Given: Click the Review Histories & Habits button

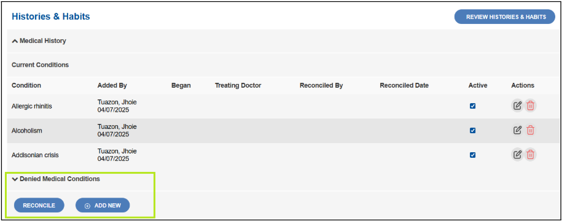Looking at the screenshot, I should click(505, 17).
